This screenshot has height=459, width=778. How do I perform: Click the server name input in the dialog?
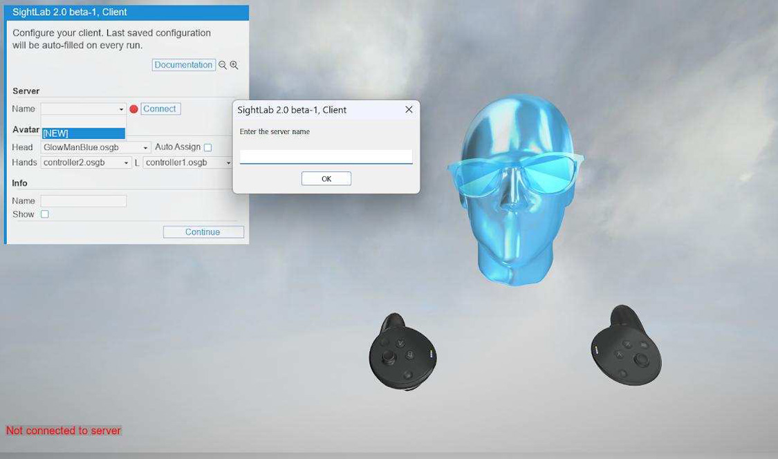pos(325,156)
